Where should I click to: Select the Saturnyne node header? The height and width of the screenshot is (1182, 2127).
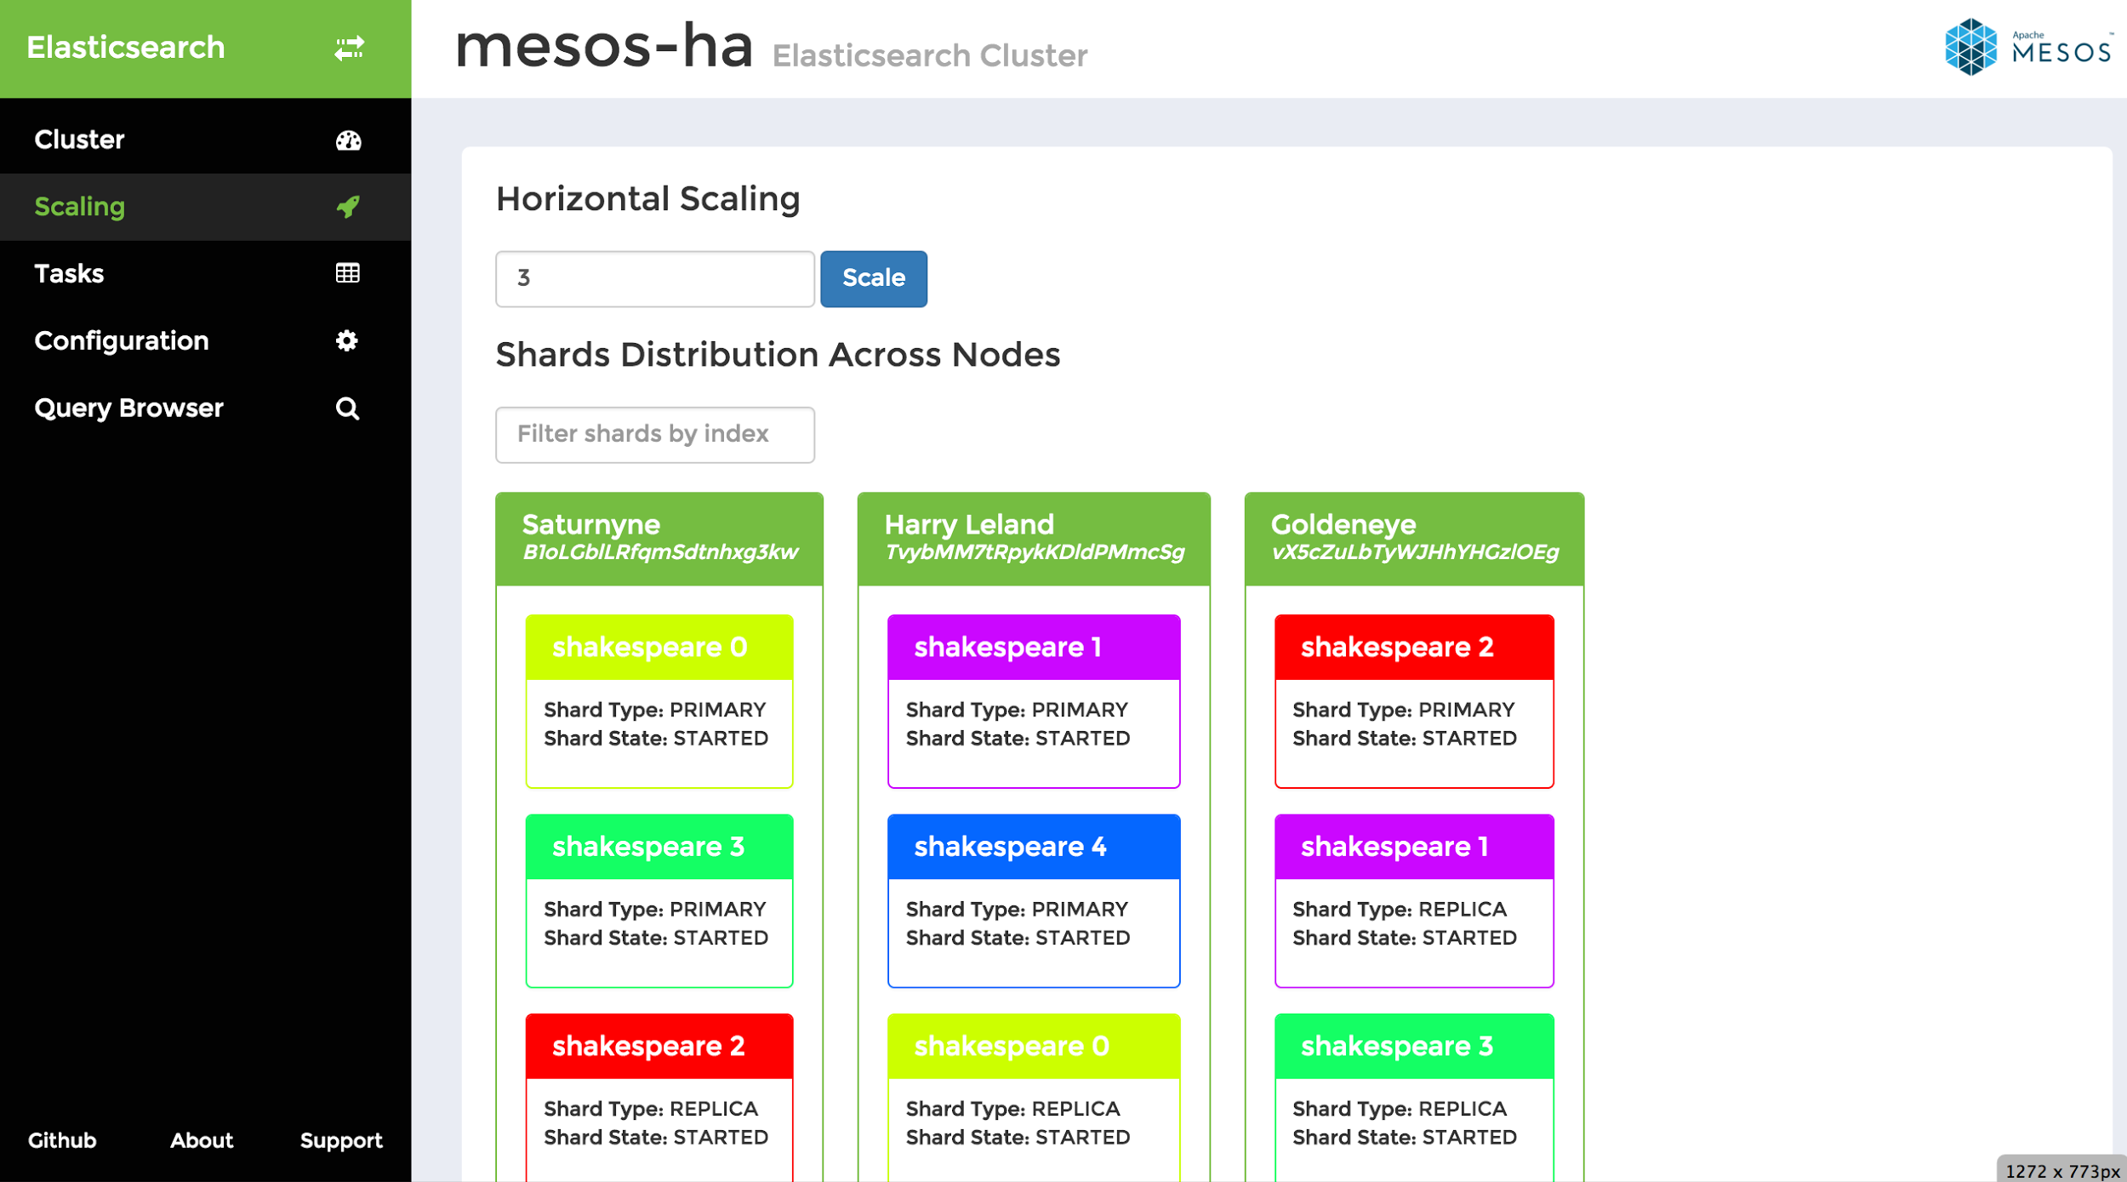(x=659, y=539)
